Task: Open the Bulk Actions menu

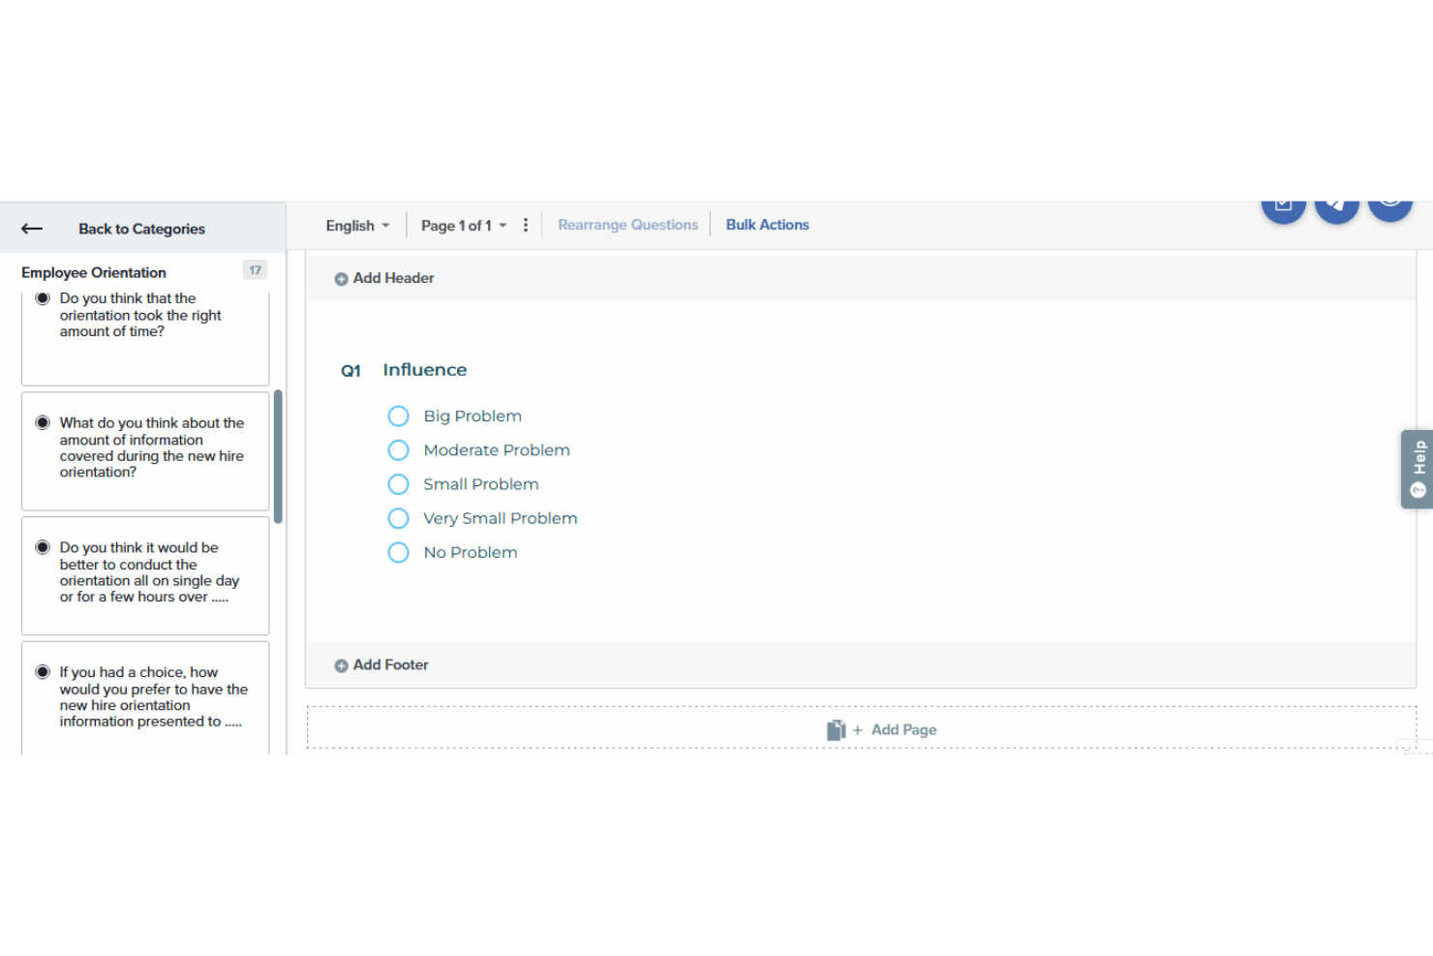Action: point(767,224)
